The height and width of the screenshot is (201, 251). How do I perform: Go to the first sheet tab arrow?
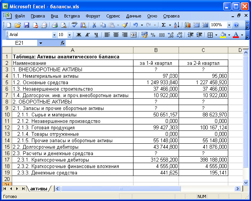(5, 188)
